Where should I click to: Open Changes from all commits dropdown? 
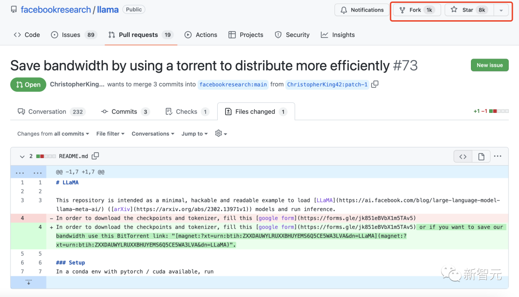click(53, 134)
